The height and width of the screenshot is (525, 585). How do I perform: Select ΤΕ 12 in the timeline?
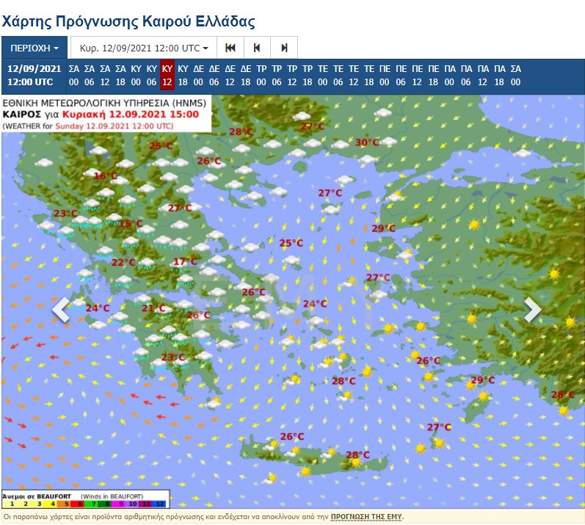pyautogui.click(x=353, y=75)
